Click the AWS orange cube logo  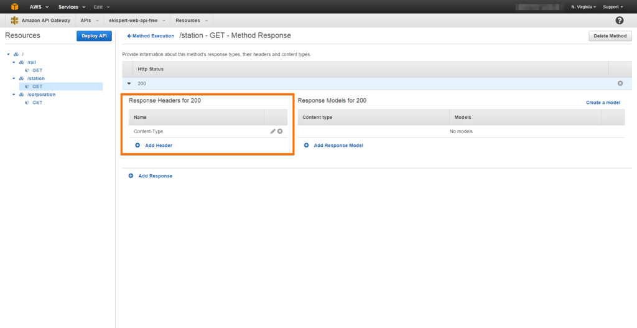(15, 6)
